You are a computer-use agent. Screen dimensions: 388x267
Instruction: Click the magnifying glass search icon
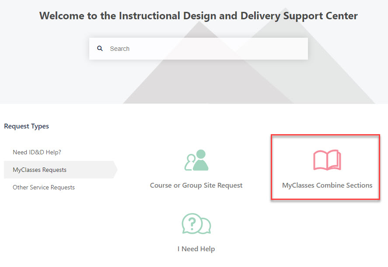click(x=100, y=48)
